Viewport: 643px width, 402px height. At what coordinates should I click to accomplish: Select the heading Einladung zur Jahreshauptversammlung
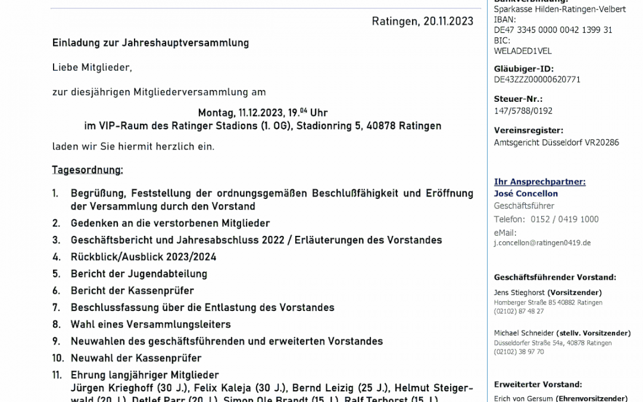151,42
